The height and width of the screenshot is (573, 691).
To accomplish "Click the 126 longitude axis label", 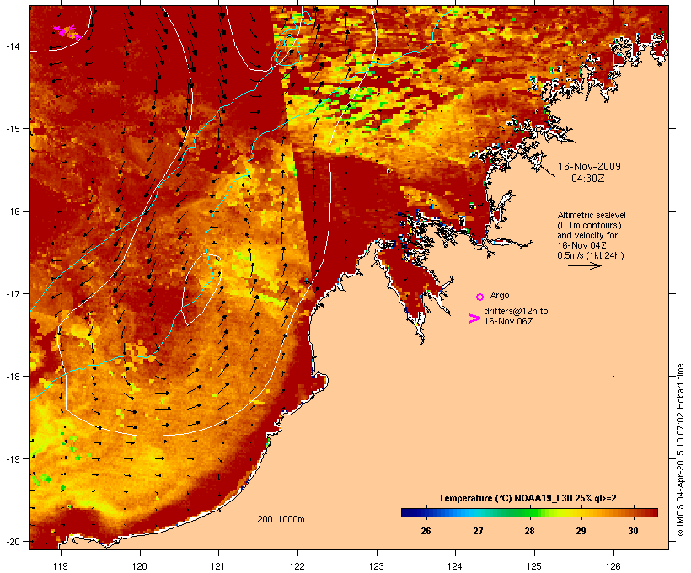I will (613, 566).
